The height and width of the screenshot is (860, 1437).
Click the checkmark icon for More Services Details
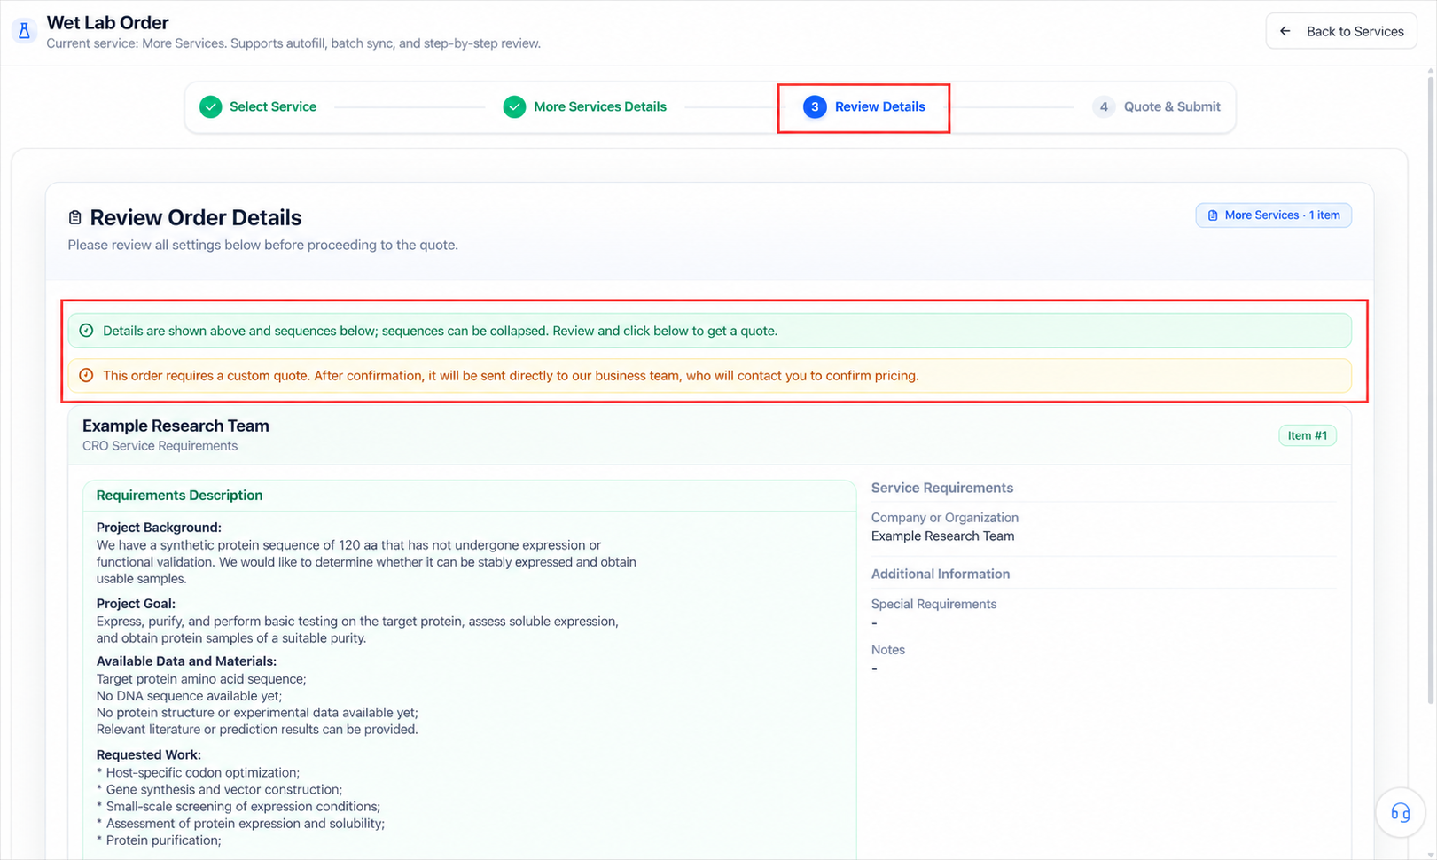click(514, 106)
